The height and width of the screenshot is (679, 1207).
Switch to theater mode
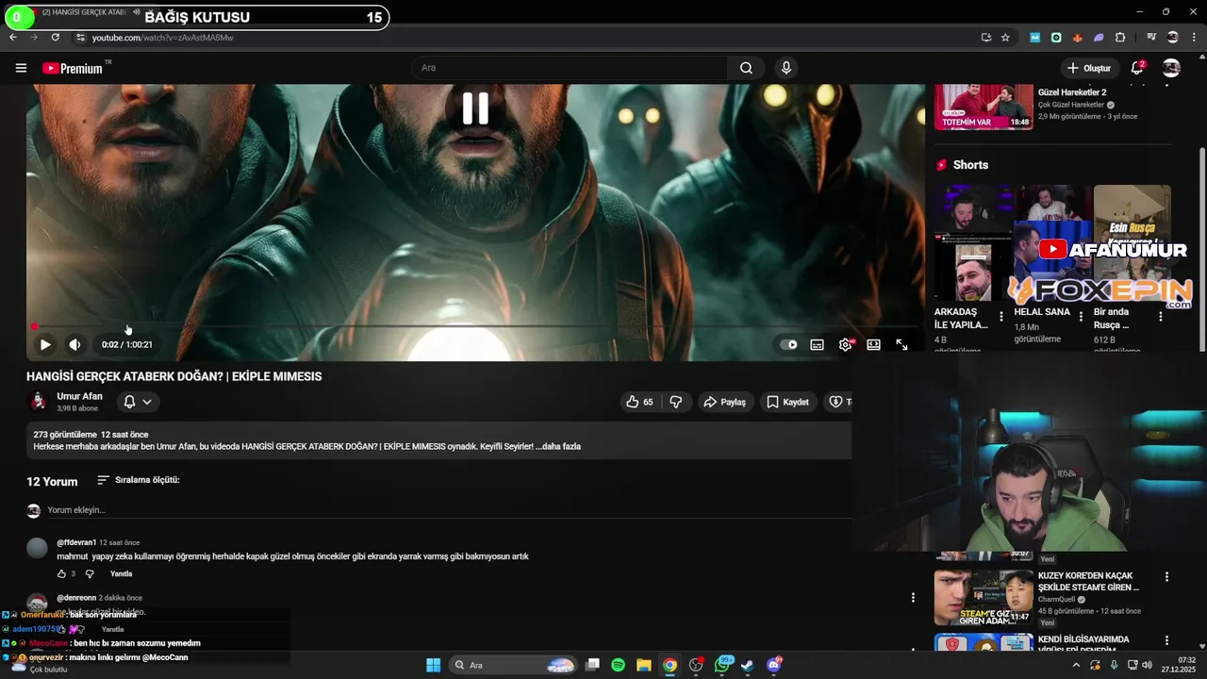pos(873,345)
